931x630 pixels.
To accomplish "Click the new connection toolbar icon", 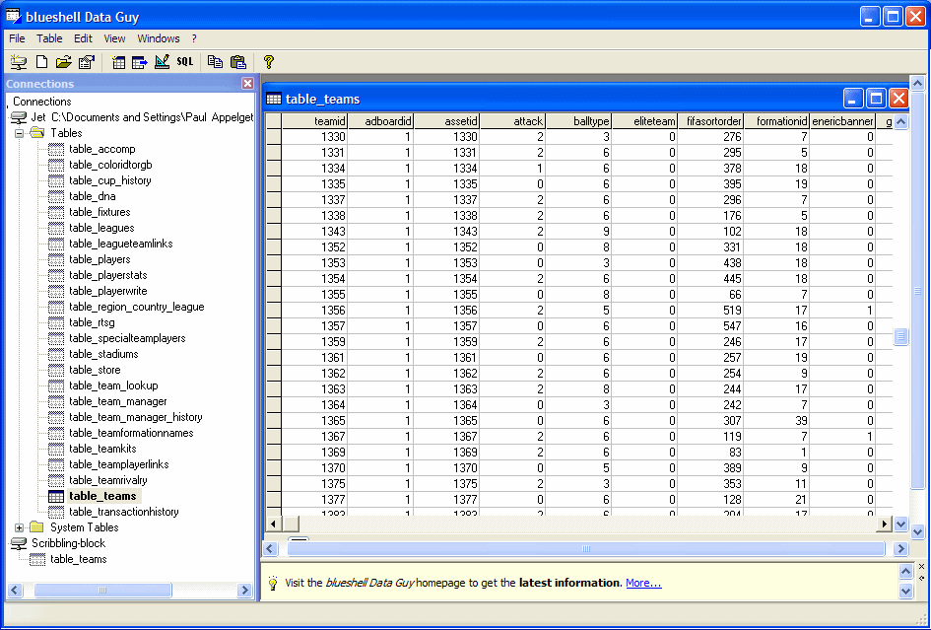I will (x=17, y=62).
